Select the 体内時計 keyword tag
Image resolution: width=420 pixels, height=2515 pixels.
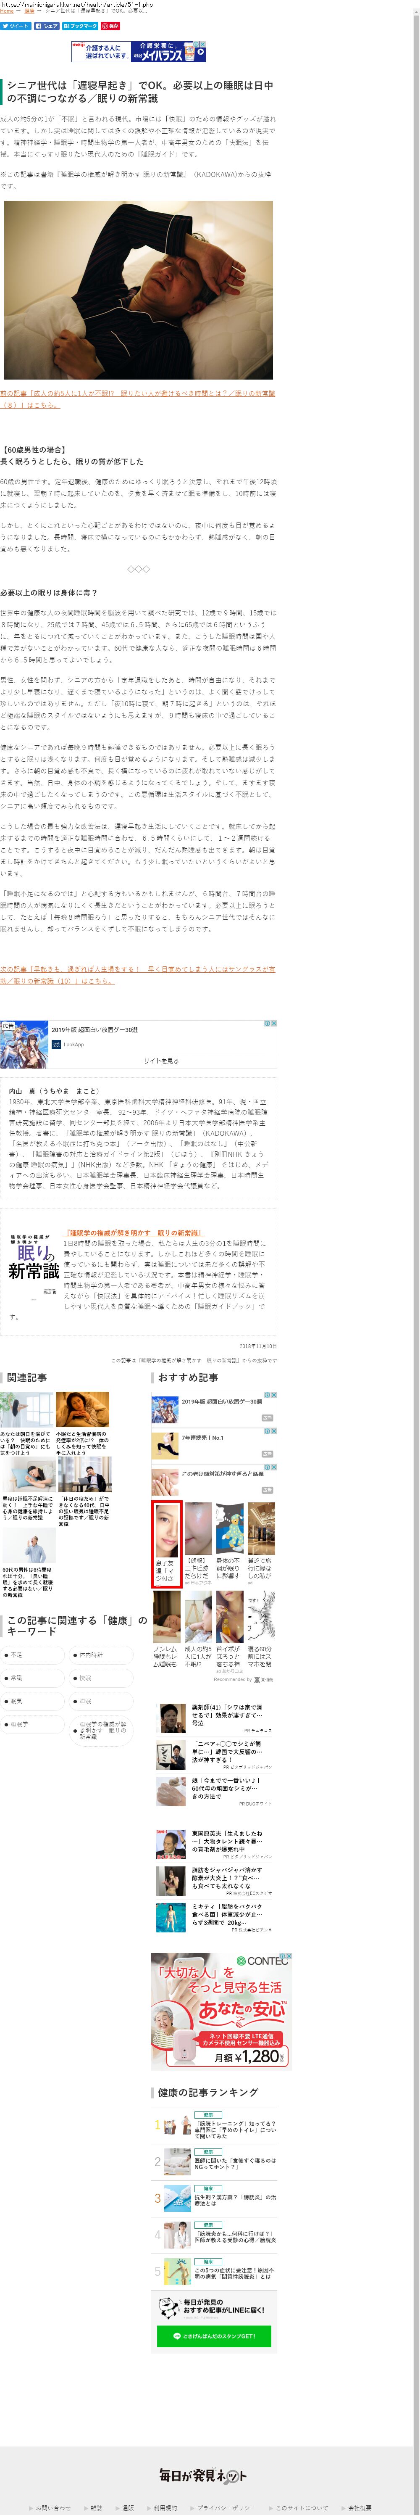coord(101,1655)
